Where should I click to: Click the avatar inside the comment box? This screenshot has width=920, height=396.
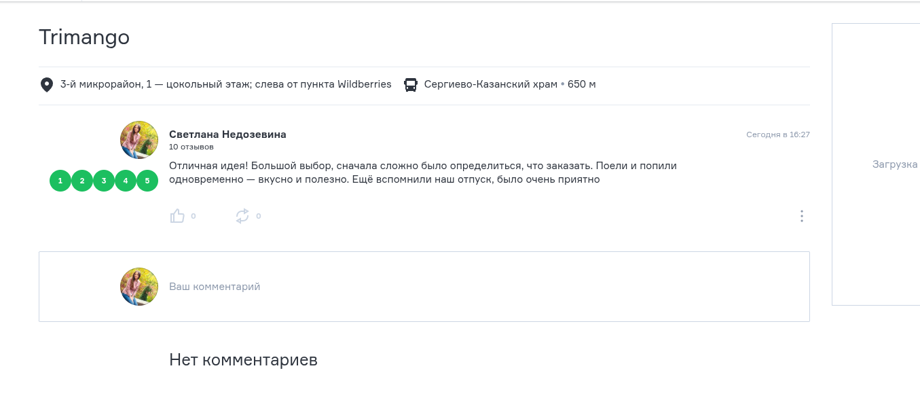(x=139, y=287)
